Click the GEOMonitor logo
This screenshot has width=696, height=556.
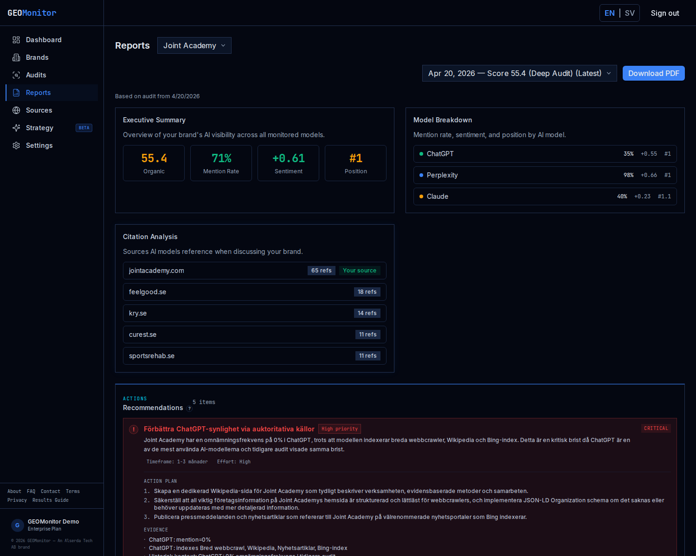(32, 13)
